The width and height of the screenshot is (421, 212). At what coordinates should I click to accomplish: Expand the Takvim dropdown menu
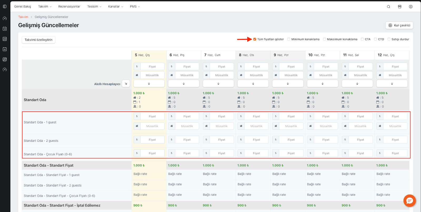pyautogui.click(x=45, y=7)
